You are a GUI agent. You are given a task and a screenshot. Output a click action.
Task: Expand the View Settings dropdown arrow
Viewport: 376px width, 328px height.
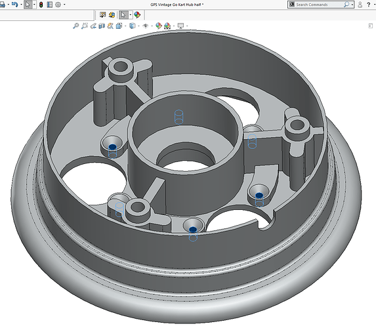pyautogui.click(x=187, y=26)
